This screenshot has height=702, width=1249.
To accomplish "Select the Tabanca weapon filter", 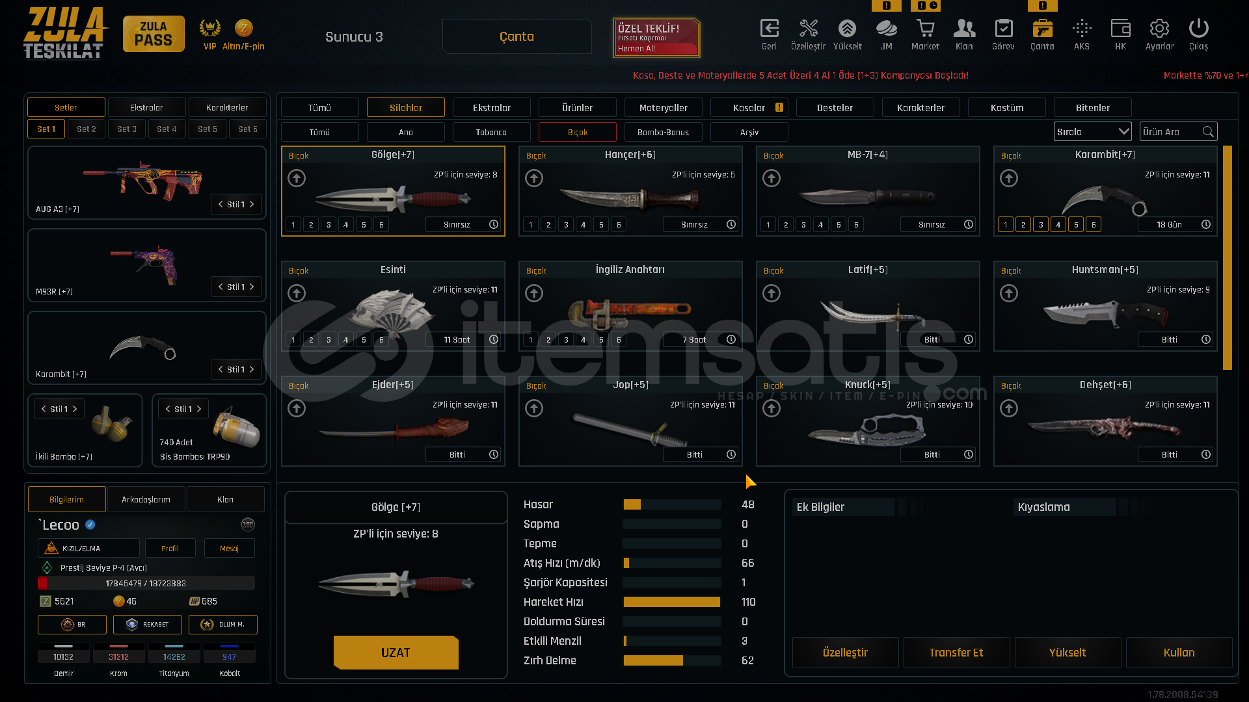I will click(x=491, y=132).
